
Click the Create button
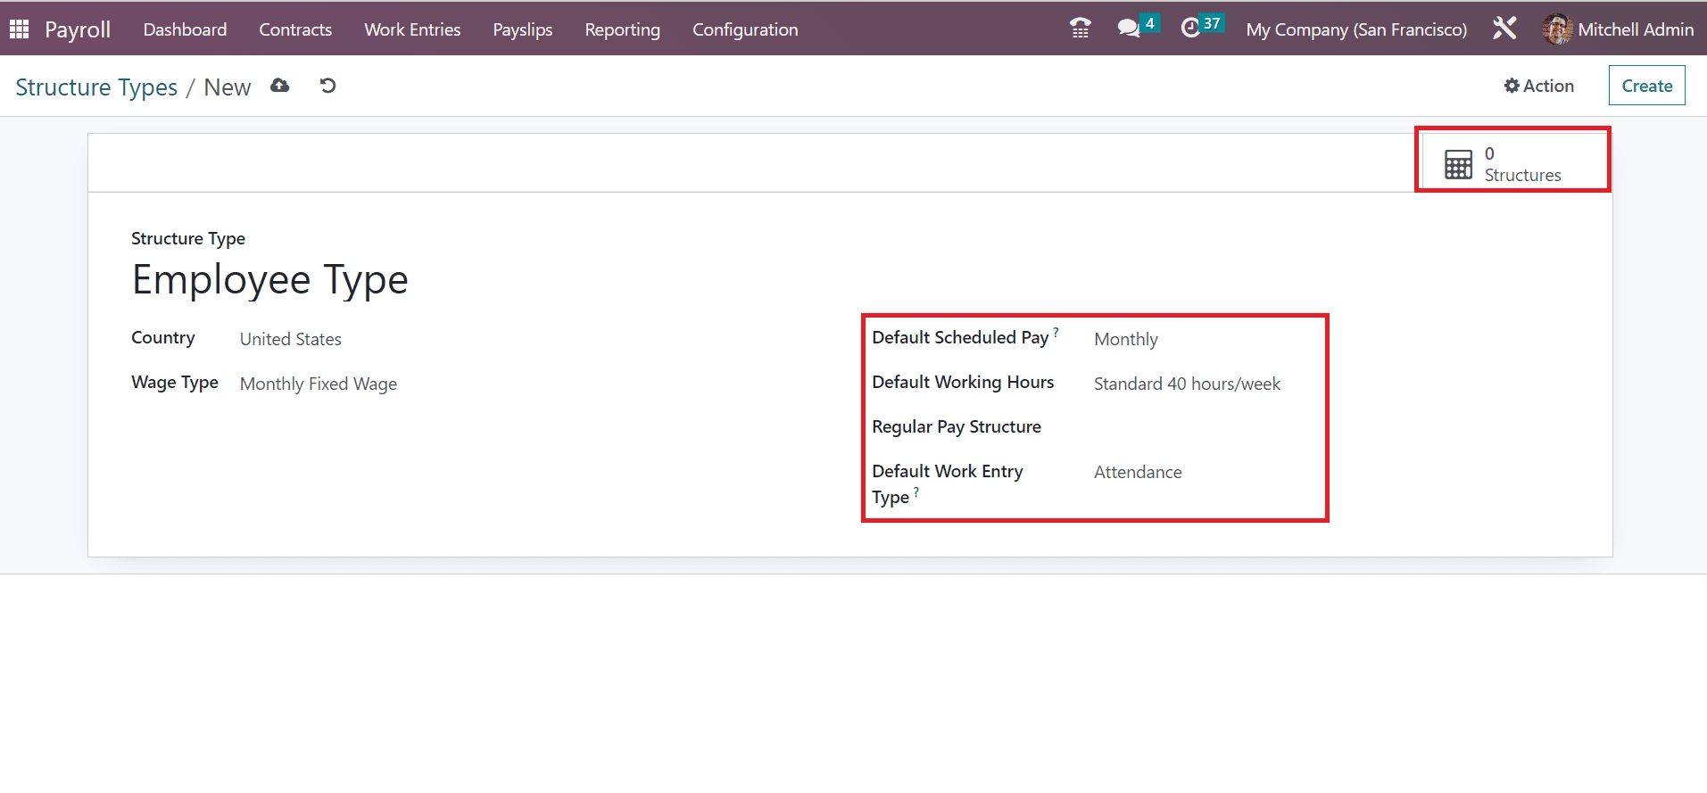coord(1646,86)
